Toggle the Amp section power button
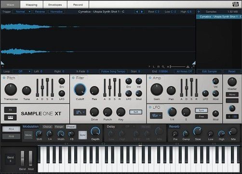 [x=150, y=78]
